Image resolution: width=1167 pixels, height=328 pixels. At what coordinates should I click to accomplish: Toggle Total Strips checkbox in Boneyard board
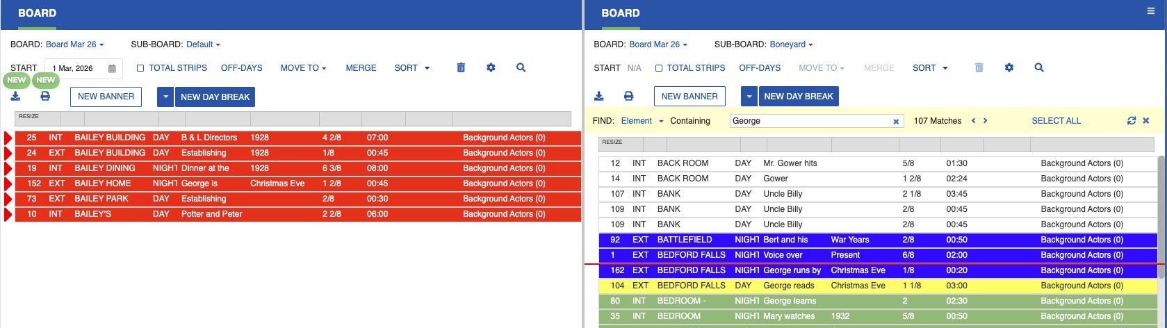point(659,68)
